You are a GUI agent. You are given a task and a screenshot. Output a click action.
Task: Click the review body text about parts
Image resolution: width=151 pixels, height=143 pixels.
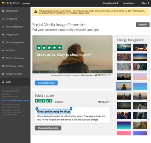(71, 118)
